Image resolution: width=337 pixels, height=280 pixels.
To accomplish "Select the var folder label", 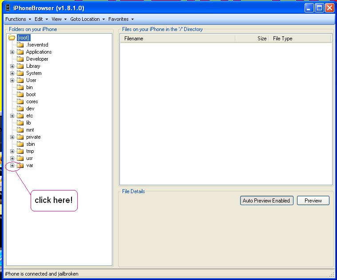I will (30, 165).
